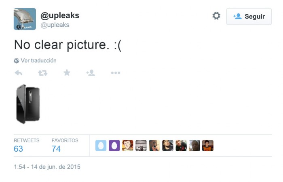Image resolution: width=283 pixels, height=182 pixels.
Task: Open the attached phone image thumbnail
Action: 28,104
